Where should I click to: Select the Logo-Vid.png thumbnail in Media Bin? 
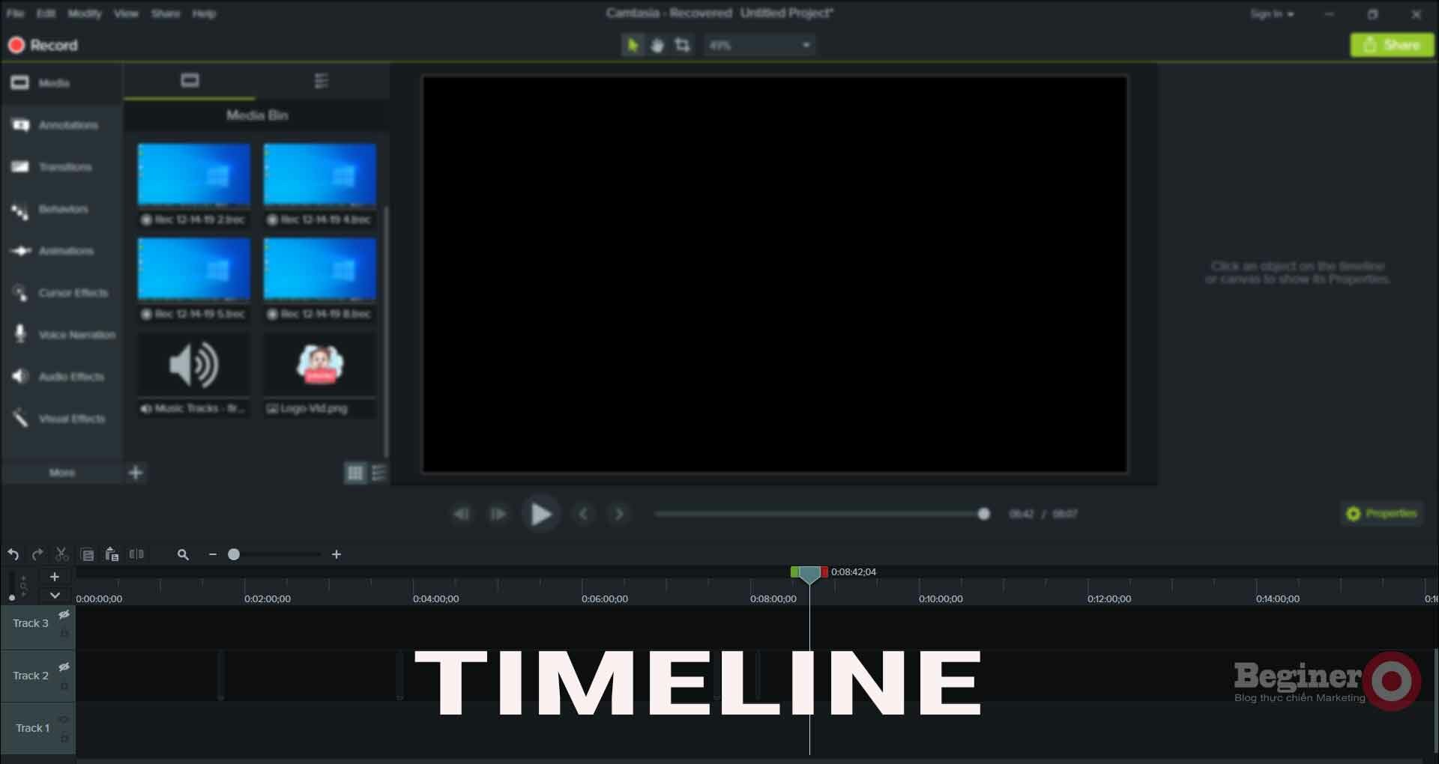[x=319, y=365]
